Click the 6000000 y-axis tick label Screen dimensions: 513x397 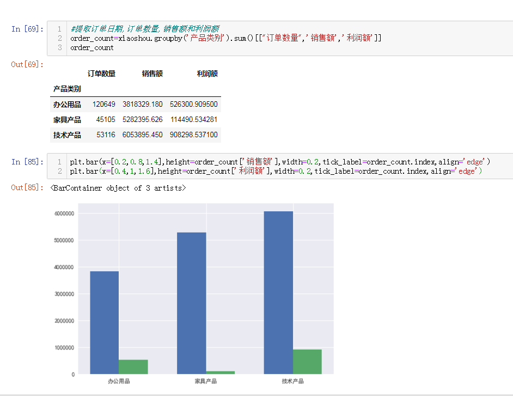click(x=64, y=213)
